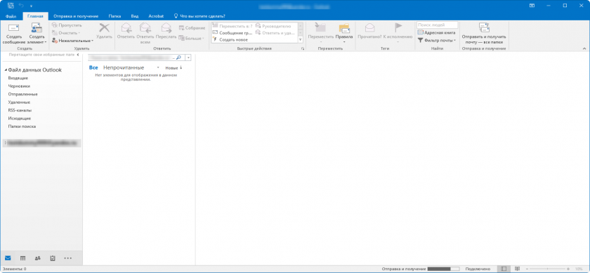
Task: Click Send and receive all folders icon
Action: (484, 28)
